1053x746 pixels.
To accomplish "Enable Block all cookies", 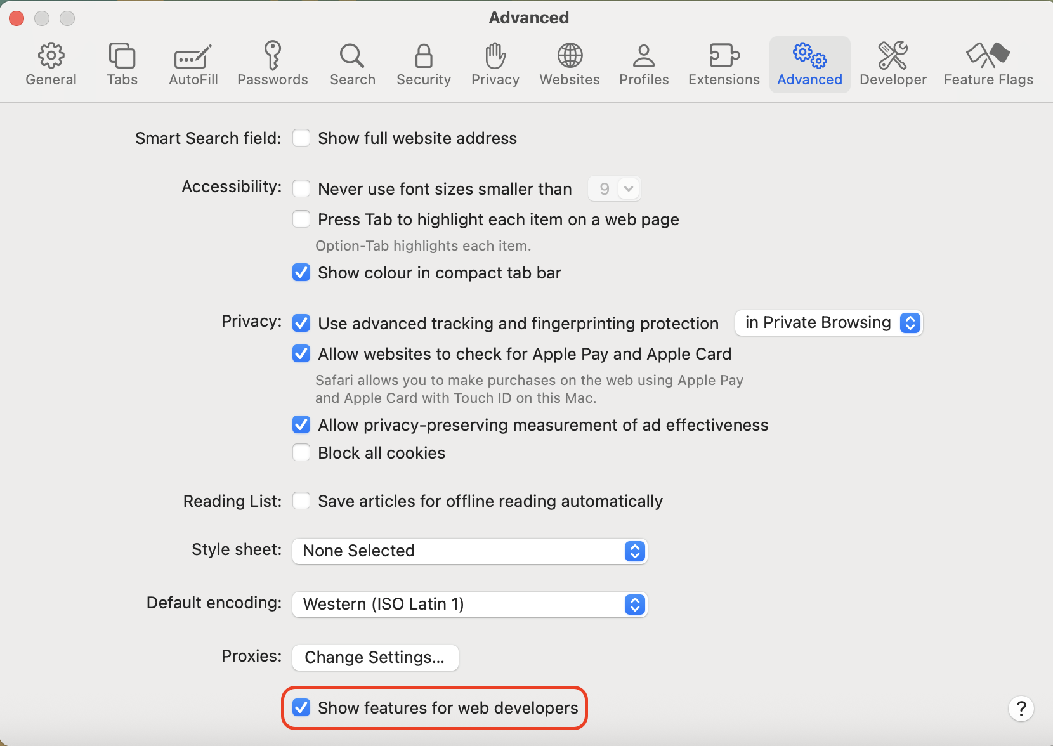I will (x=301, y=452).
